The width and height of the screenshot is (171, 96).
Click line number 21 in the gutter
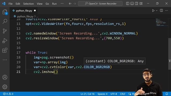(x=18, y=72)
